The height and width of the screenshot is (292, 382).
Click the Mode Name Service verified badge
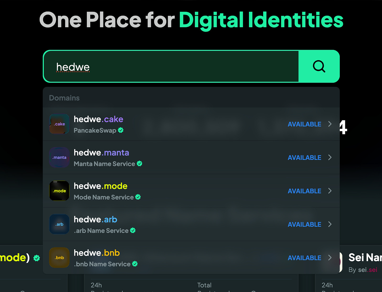138,197
